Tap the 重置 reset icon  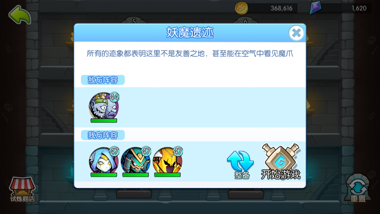click(358, 188)
